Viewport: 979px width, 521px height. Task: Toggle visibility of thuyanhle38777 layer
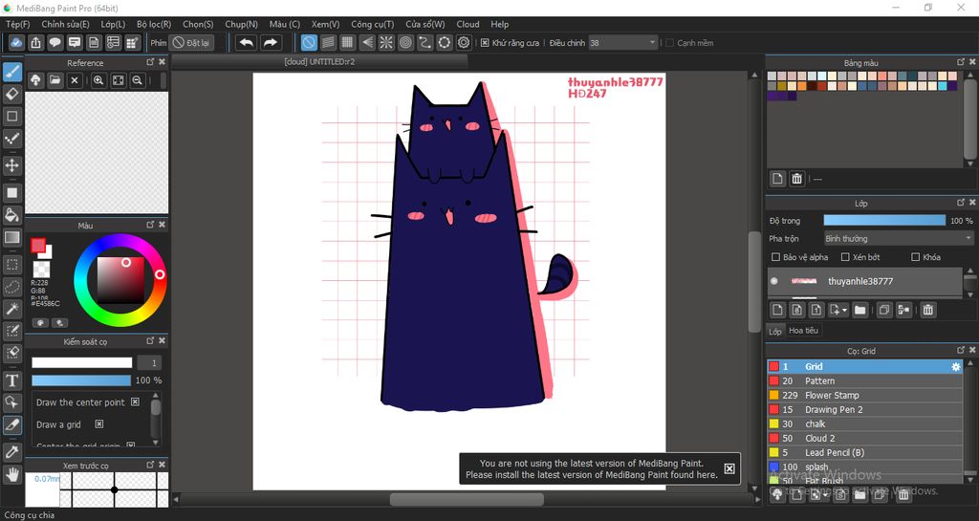[x=774, y=281]
